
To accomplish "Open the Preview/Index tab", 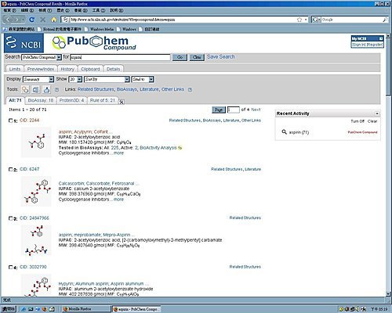I will pos(41,69).
